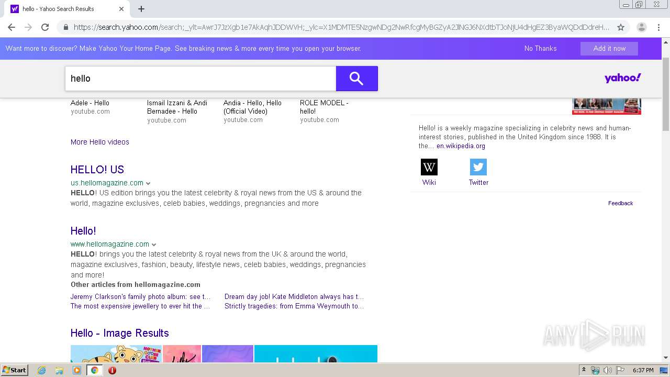
Task: Open the Wikipedia icon for Hello! magazine
Action: click(x=429, y=167)
